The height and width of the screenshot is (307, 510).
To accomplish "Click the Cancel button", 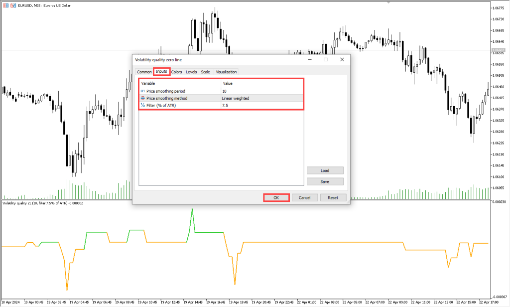I will 304,198.
